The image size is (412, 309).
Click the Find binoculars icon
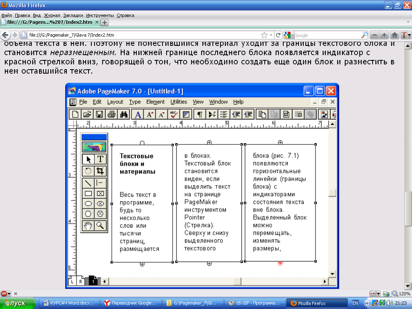pyautogui.click(x=124, y=114)
